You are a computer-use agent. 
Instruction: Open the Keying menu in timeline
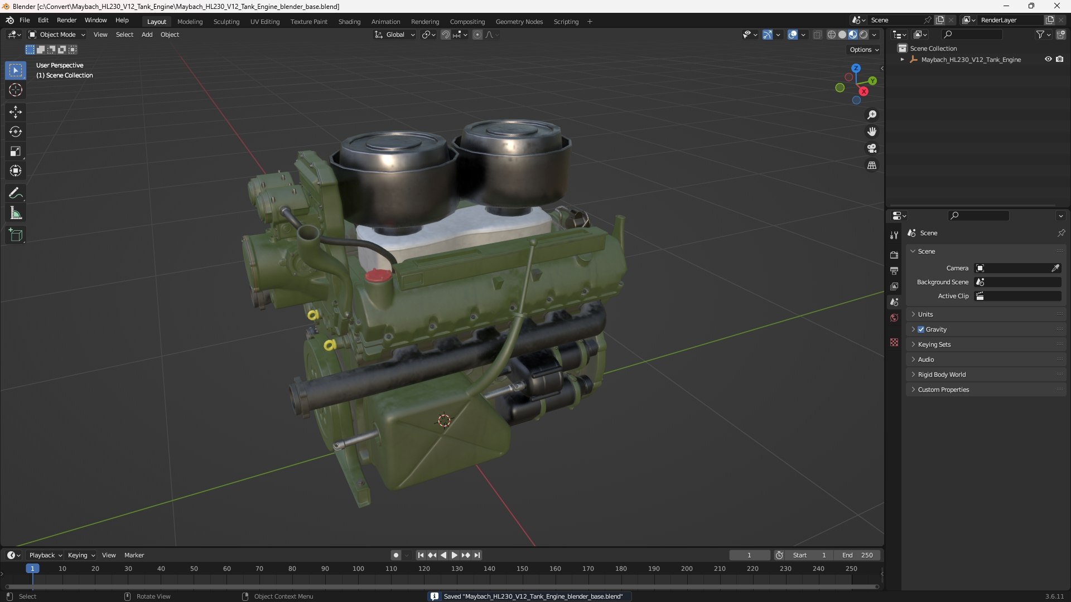tap(81, 555)
